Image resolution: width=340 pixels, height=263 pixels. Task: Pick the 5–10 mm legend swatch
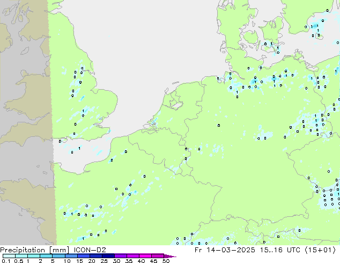click(x=58, y=256)
